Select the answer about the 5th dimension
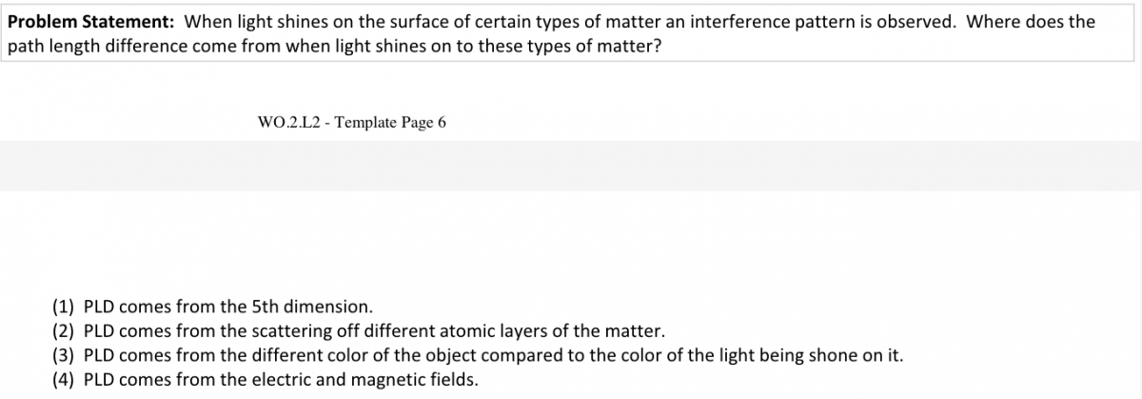The height and width of the screenshot is (399, 1142). [x=228, y=307]
